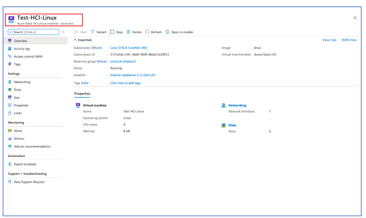The height and width of the screenshot is (218, 366).
Task: Open the Overview menu item
Action: pyautogui.click(x=36, y=41)
